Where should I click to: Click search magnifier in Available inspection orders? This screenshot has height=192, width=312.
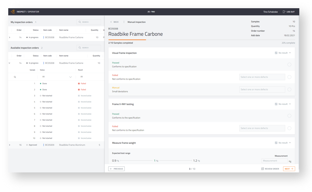(x=80, y=48)
